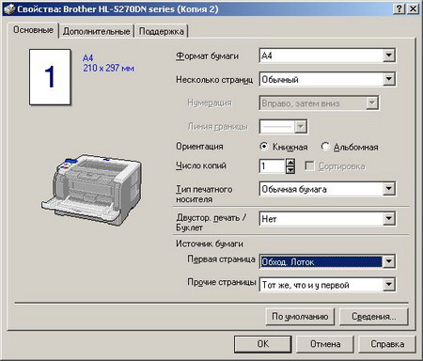Switch to the Основные tab
Viewport: 423px width, 361px height.
[x=33, y=30]
